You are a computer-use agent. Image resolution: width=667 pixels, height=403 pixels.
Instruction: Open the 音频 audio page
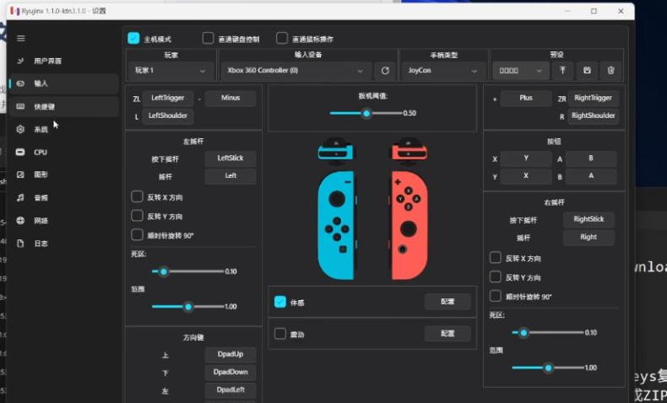pos(64,197)
